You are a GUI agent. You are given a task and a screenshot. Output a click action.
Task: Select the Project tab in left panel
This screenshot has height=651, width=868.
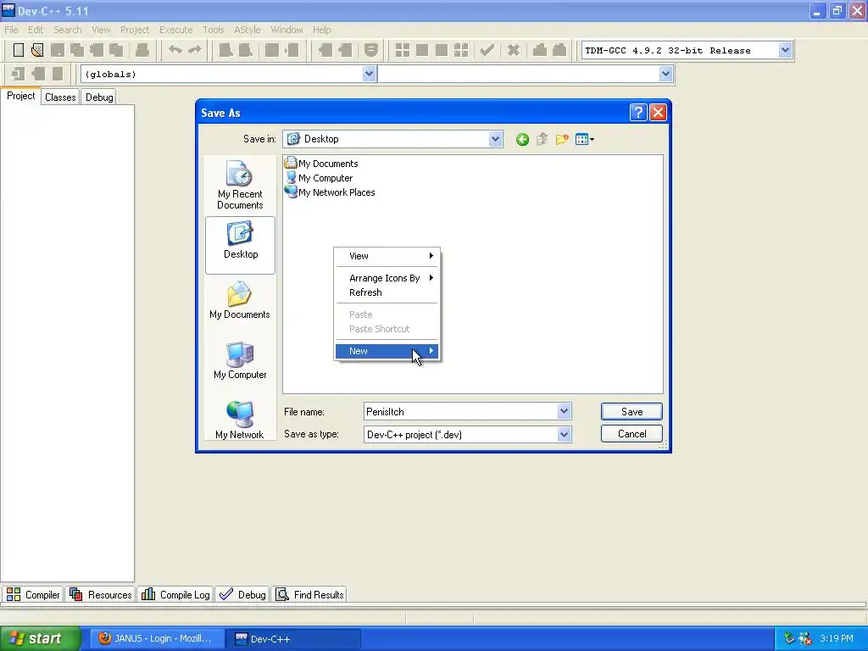pyautogui.click(x=20, y=96)
